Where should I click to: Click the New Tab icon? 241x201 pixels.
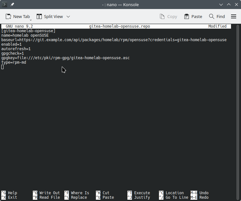tap(8, 16)
